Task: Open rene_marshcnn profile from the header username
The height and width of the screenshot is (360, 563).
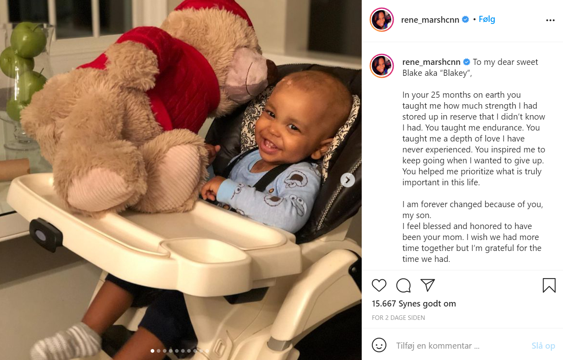Action: (x=430, y=19)
